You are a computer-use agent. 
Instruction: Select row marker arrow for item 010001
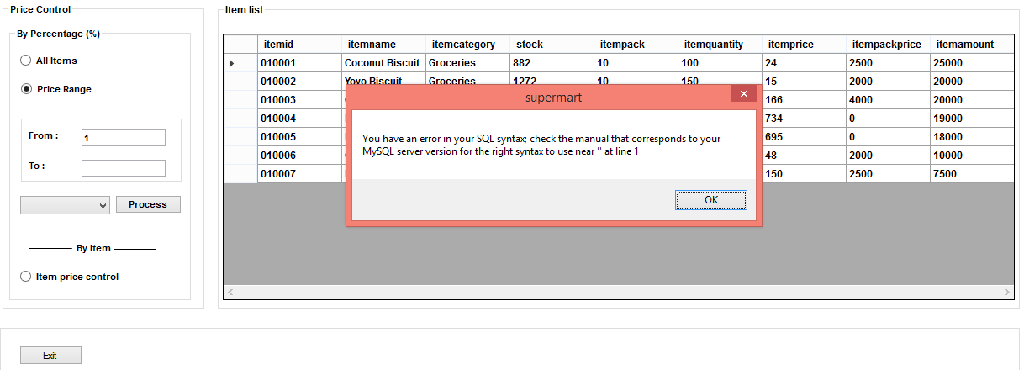coord(240,63)
